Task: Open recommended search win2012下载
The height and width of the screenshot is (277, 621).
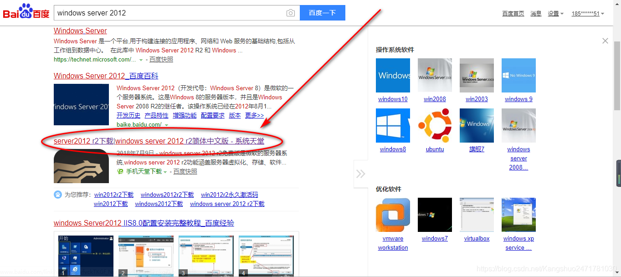Action: pos(111,204)
